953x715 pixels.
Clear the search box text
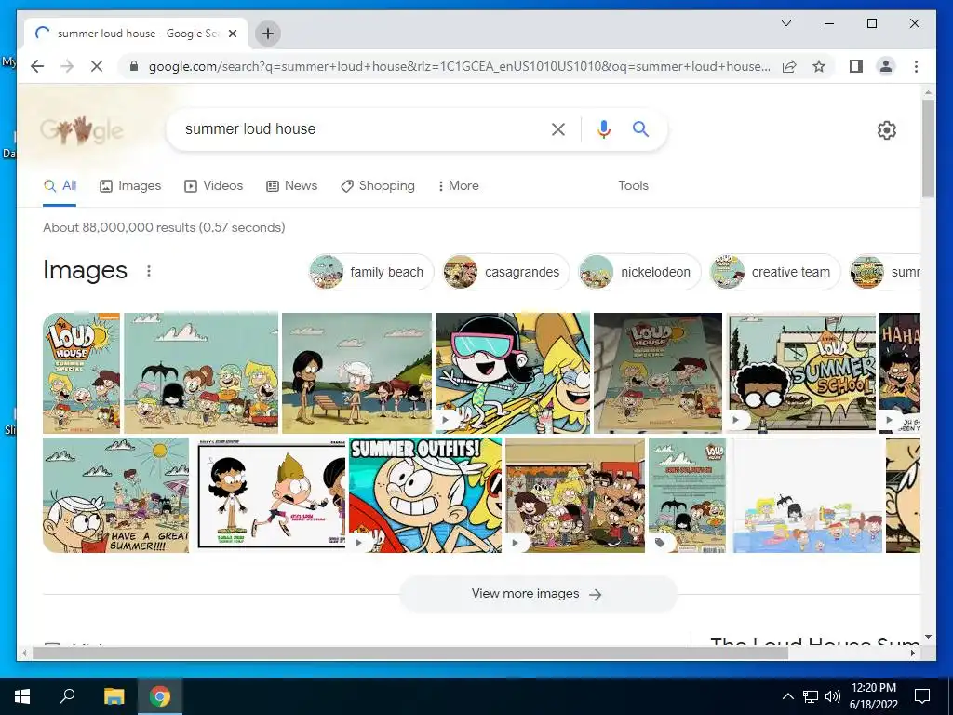558,128
